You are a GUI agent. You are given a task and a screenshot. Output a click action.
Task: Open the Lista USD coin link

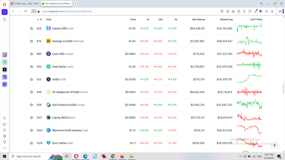click(x=62, y=54)
